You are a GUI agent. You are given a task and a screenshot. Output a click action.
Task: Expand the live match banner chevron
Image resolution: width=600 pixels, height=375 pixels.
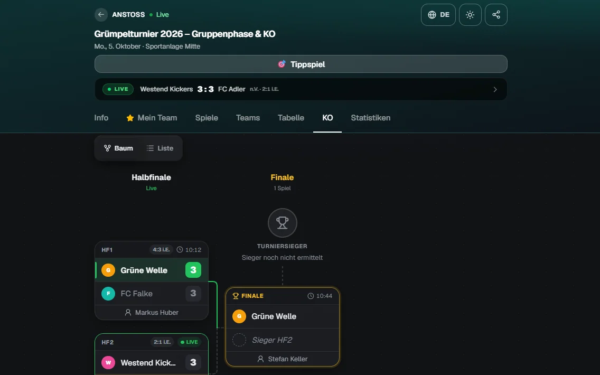495,89
